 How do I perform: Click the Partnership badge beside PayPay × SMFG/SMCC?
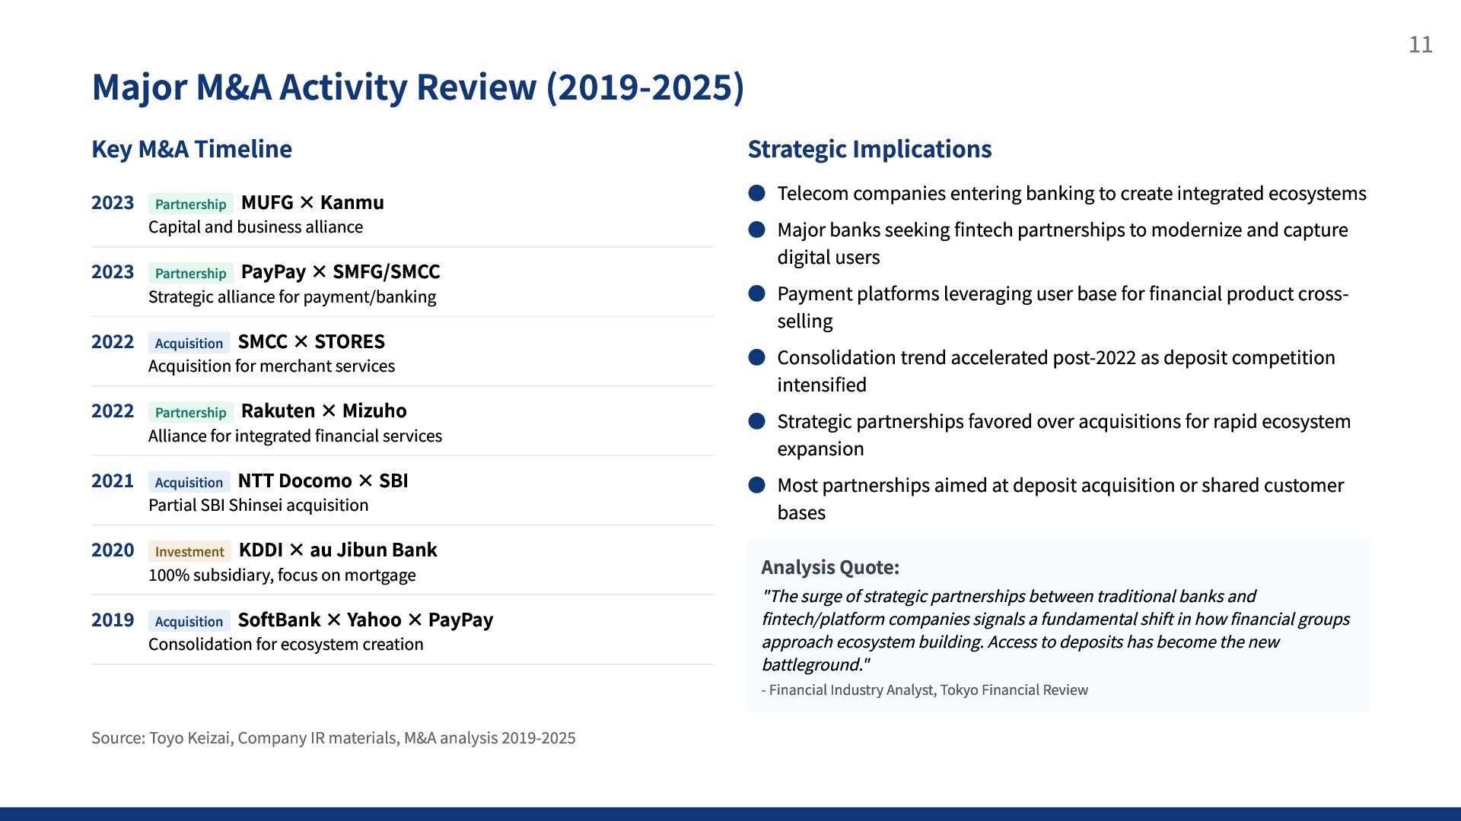(190, 273)
